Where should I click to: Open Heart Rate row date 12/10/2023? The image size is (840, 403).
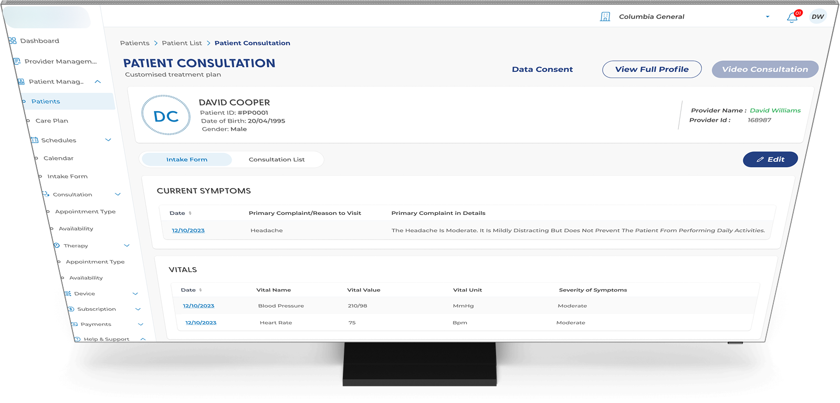click(201, 323)
